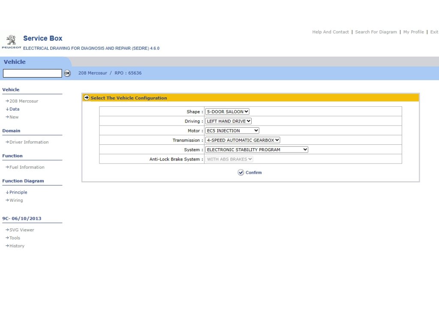Open the System dropdown list
Image resolution: width=439 pixels, height=329 pixels.
click(256, 150)
